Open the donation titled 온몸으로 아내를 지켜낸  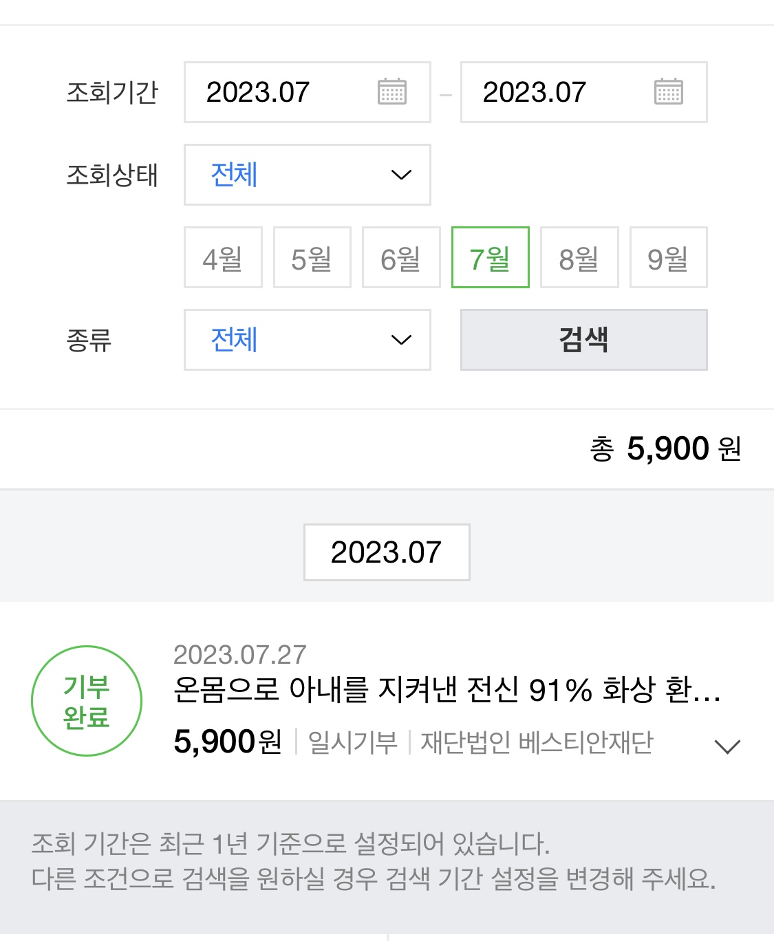click(x=447, y=689)
